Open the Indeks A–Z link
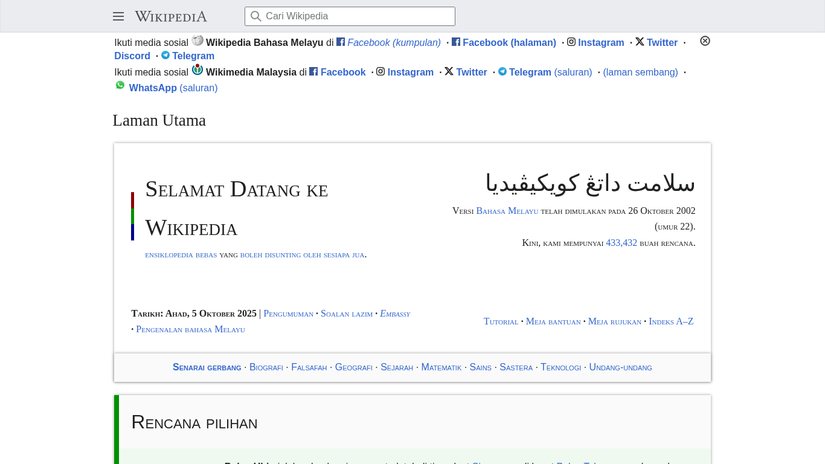Viewport: 825px width, 464px height. click(x=671, y=321)
